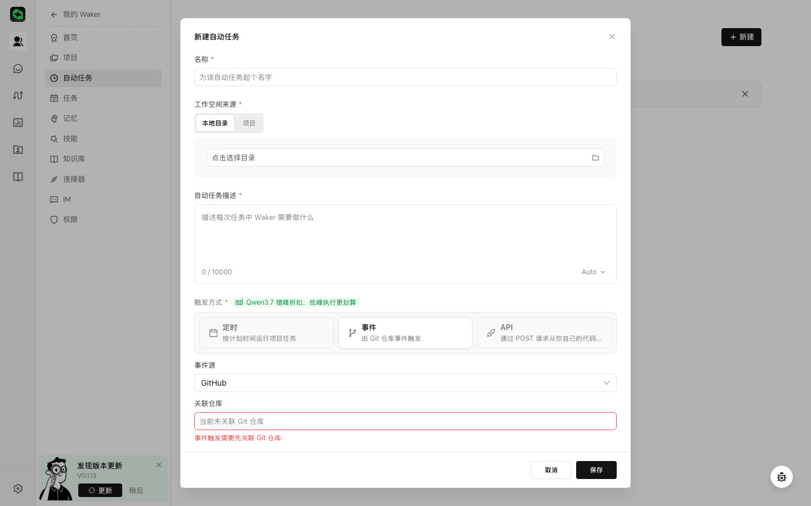The image size is (811, 506).
Task: Open 任务 in the sidebar
Action: (x=103, y=98)
